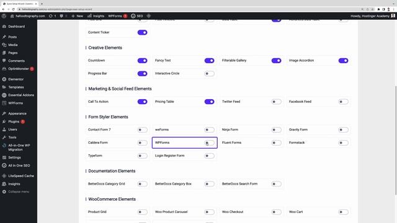Viewport: 397px width, 223px height.
Task: Open the All in One SEO icon
Action: [4, 165]
